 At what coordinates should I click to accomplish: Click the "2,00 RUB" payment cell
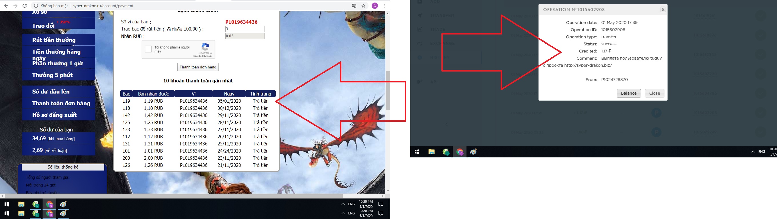[153, 158]
